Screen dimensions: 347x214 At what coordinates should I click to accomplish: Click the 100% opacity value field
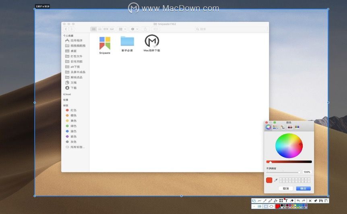coord(307,172)
